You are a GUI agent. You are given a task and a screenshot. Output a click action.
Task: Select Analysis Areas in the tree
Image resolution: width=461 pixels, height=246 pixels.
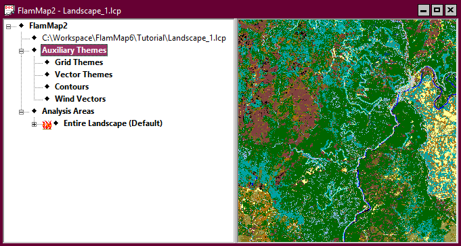68,111
